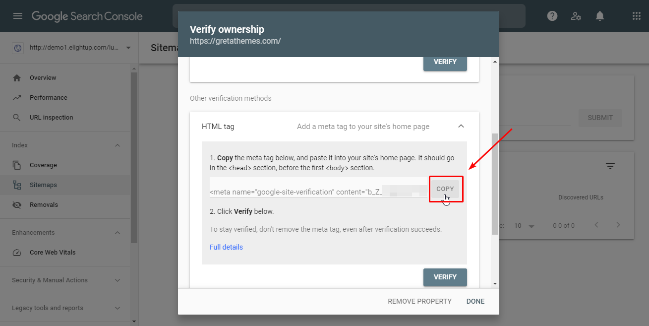
Task: Collapse the HTML tag section
Action: [461, 127]
